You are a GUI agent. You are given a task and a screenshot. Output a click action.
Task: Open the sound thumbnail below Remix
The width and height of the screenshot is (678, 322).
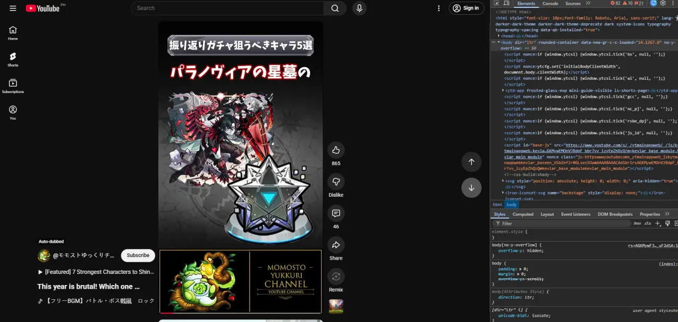[336, 307]
